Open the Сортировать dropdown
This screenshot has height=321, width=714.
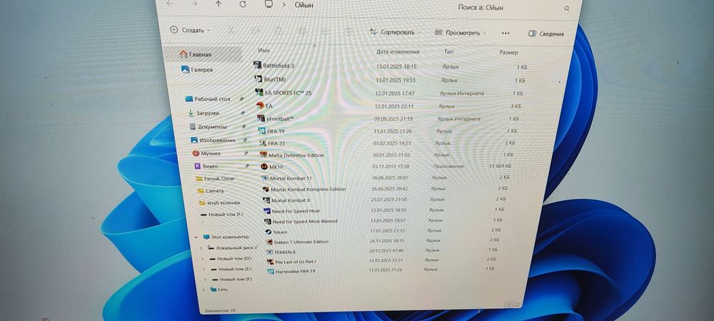click(395, 32)
